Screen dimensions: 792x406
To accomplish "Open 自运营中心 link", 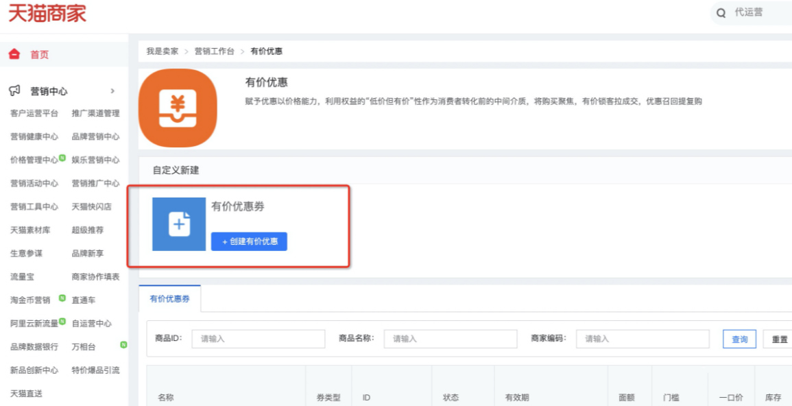I will coord(91,324).
